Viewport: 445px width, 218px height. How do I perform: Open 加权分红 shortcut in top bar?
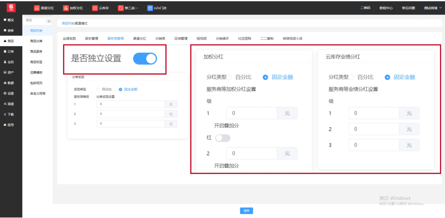pyautogui.click(x=73, y=8)
